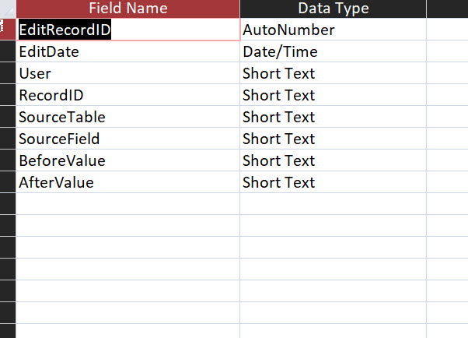
Task: Click the primary key row selector for EditRecordID
Action: coord(8,30)
